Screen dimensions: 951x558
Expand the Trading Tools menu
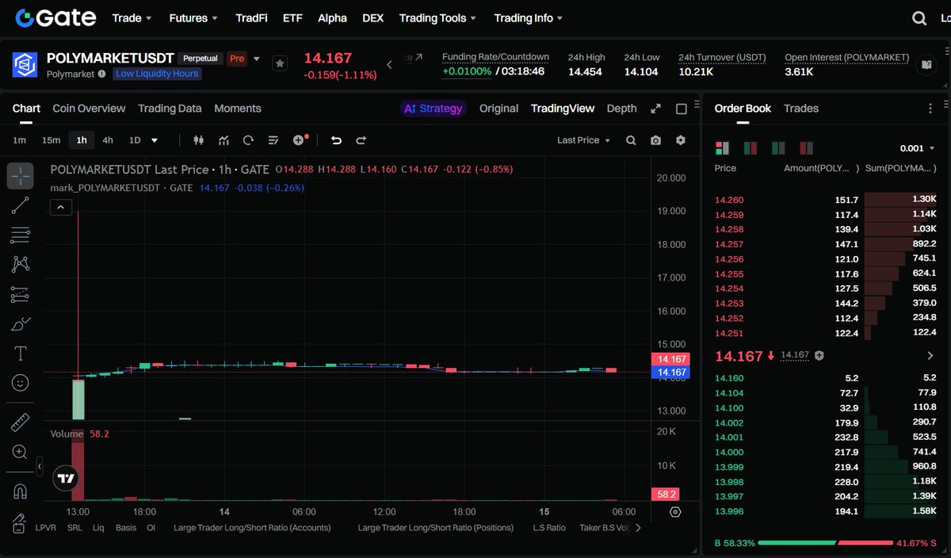[x=438, y=17]
